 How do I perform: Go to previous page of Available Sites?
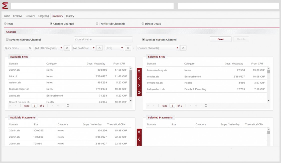click(x=16, y=106)
